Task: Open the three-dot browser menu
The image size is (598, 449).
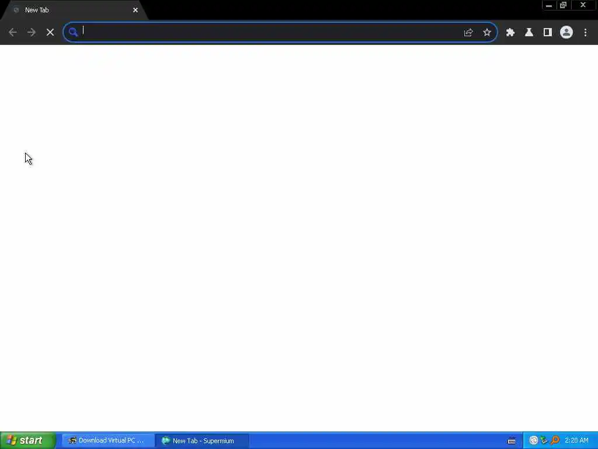Action: pos(585,33)
